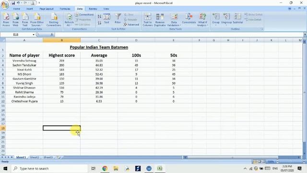Click the Undo icon in Quick Access
Image resolution: width=307 pixels, height=173 pixels.
pos(18,3)
